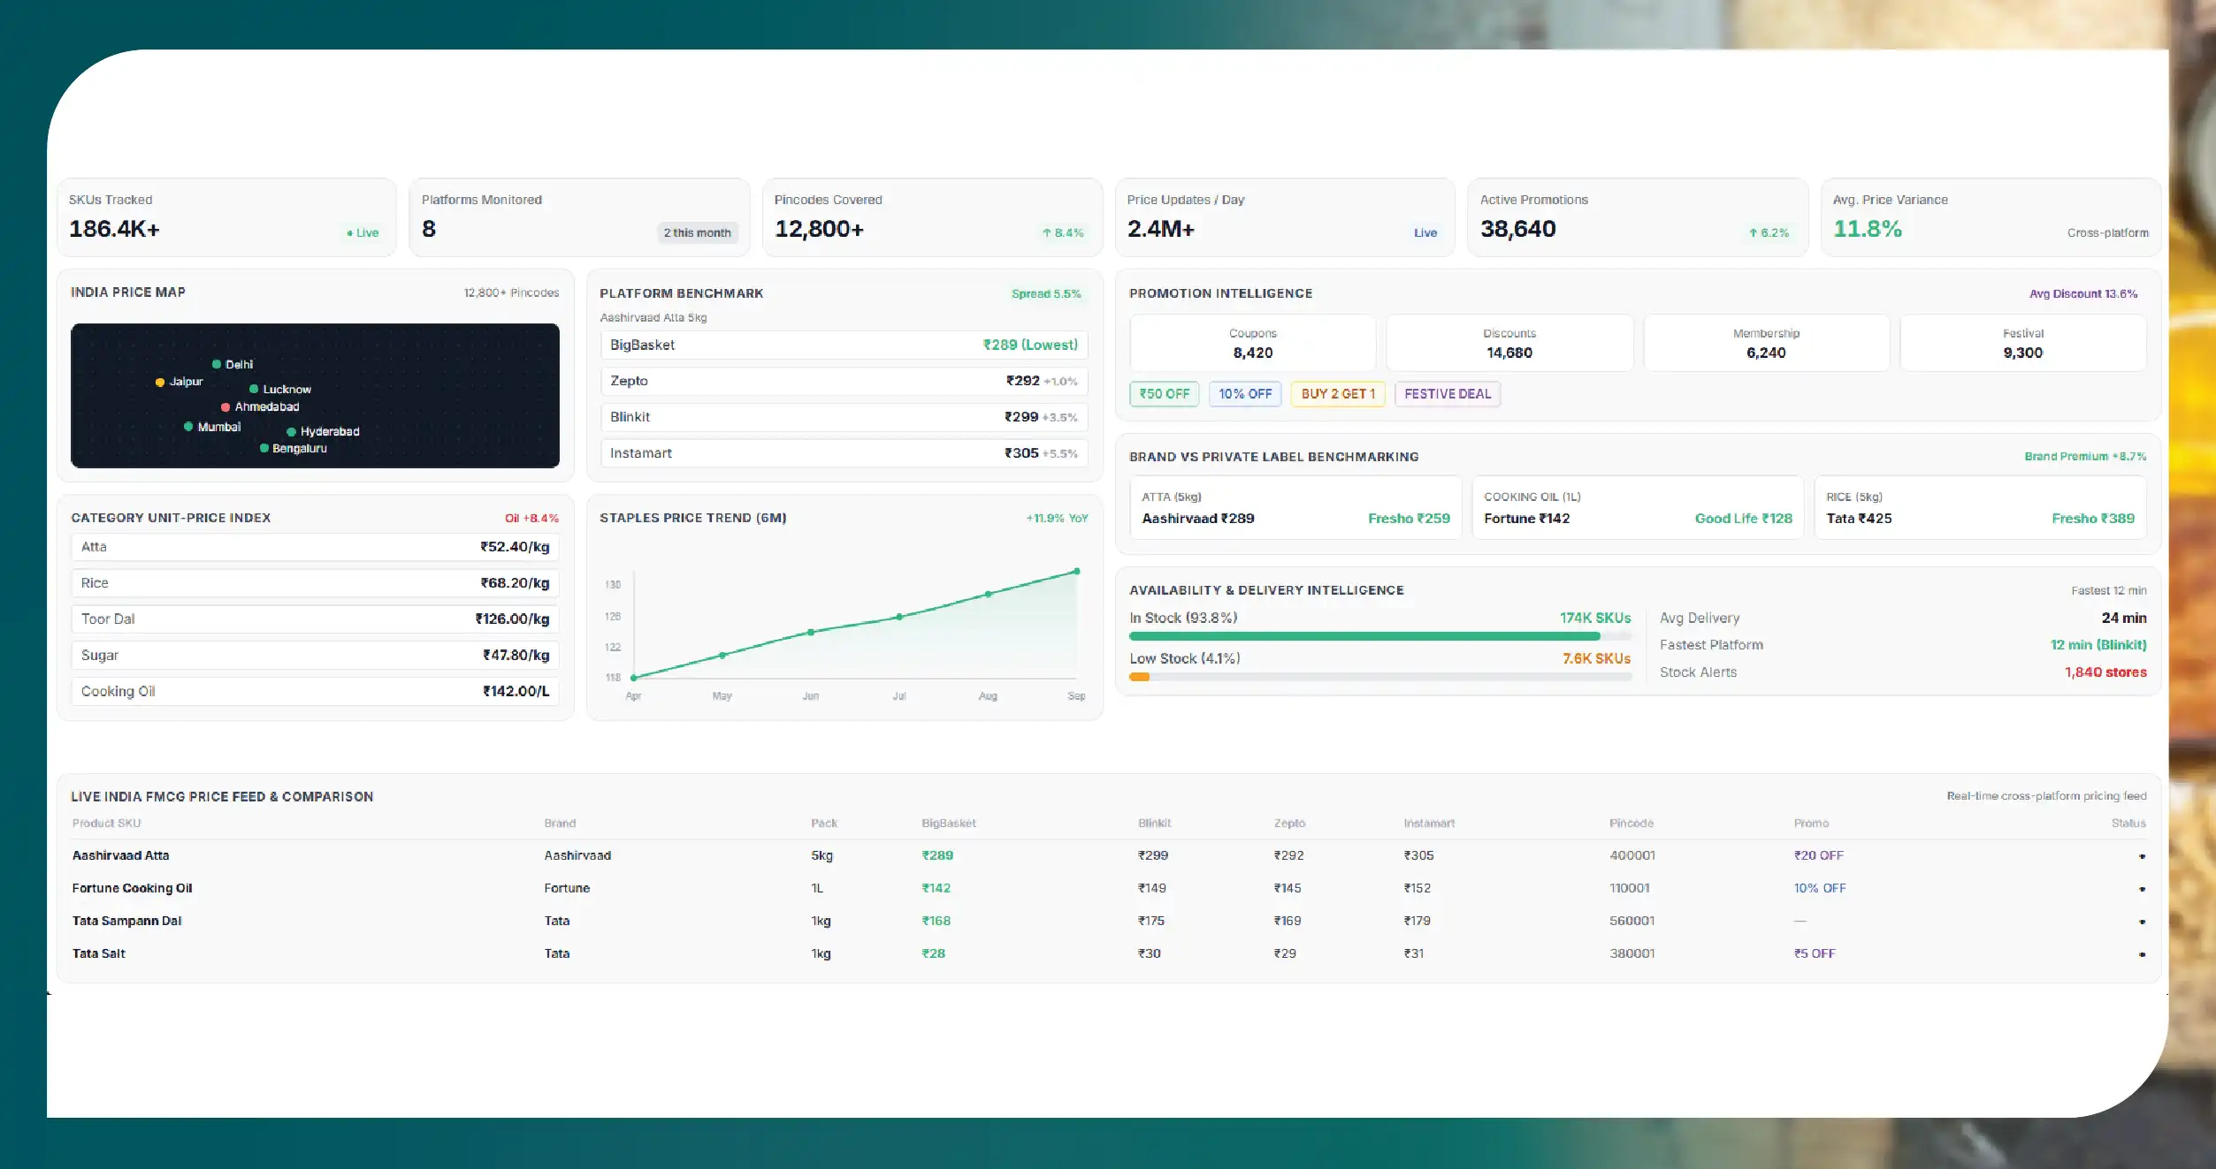
Task: Click the In Stock green progress bar
Action: (x=1364, y=636)
